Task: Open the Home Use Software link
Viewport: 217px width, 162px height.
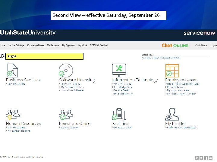Action: [72, 90]
